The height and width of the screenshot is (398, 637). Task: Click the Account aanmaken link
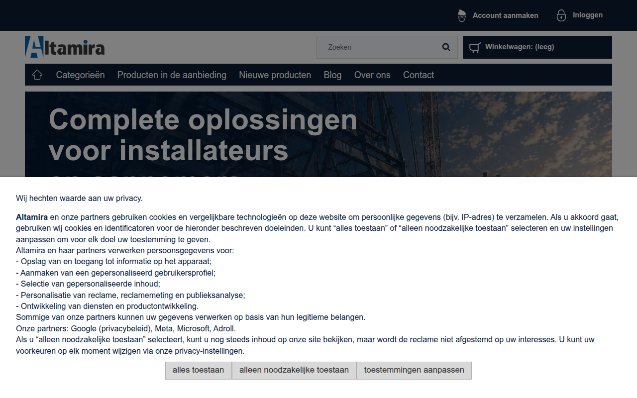tap(505, 15)
